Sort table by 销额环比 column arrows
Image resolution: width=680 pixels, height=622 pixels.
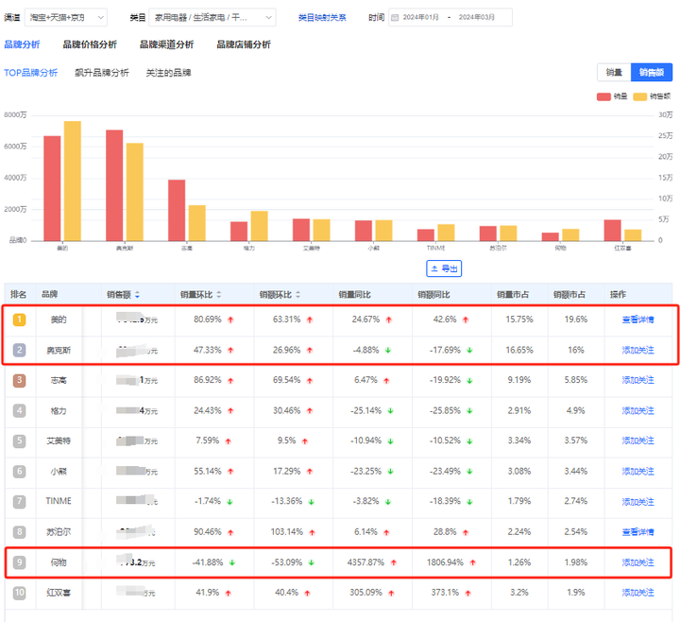(297, 295)
